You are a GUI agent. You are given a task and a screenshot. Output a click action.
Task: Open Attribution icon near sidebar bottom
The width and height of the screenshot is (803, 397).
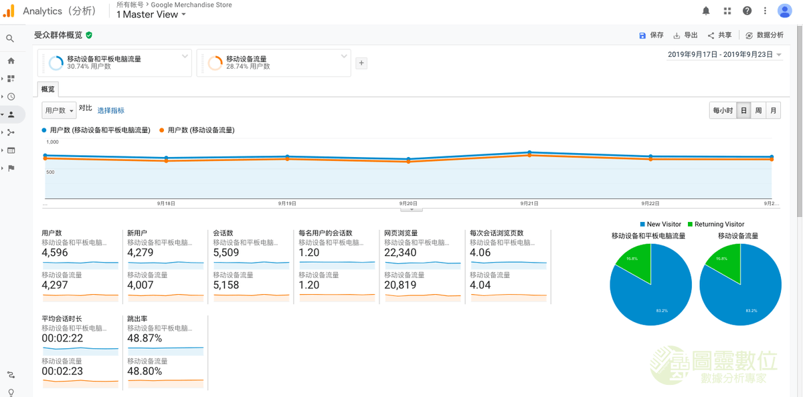coord(11,375)
